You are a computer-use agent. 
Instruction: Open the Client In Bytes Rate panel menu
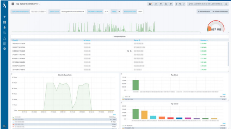click(x=65, y=75)
